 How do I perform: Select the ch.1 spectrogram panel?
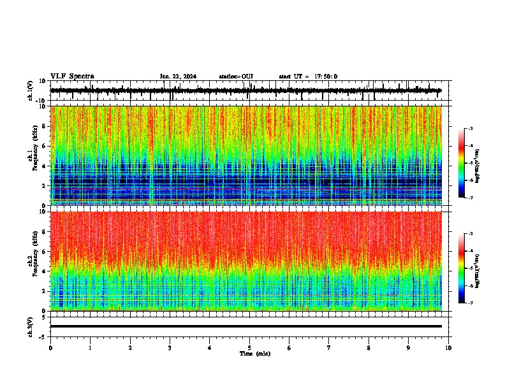249,155
